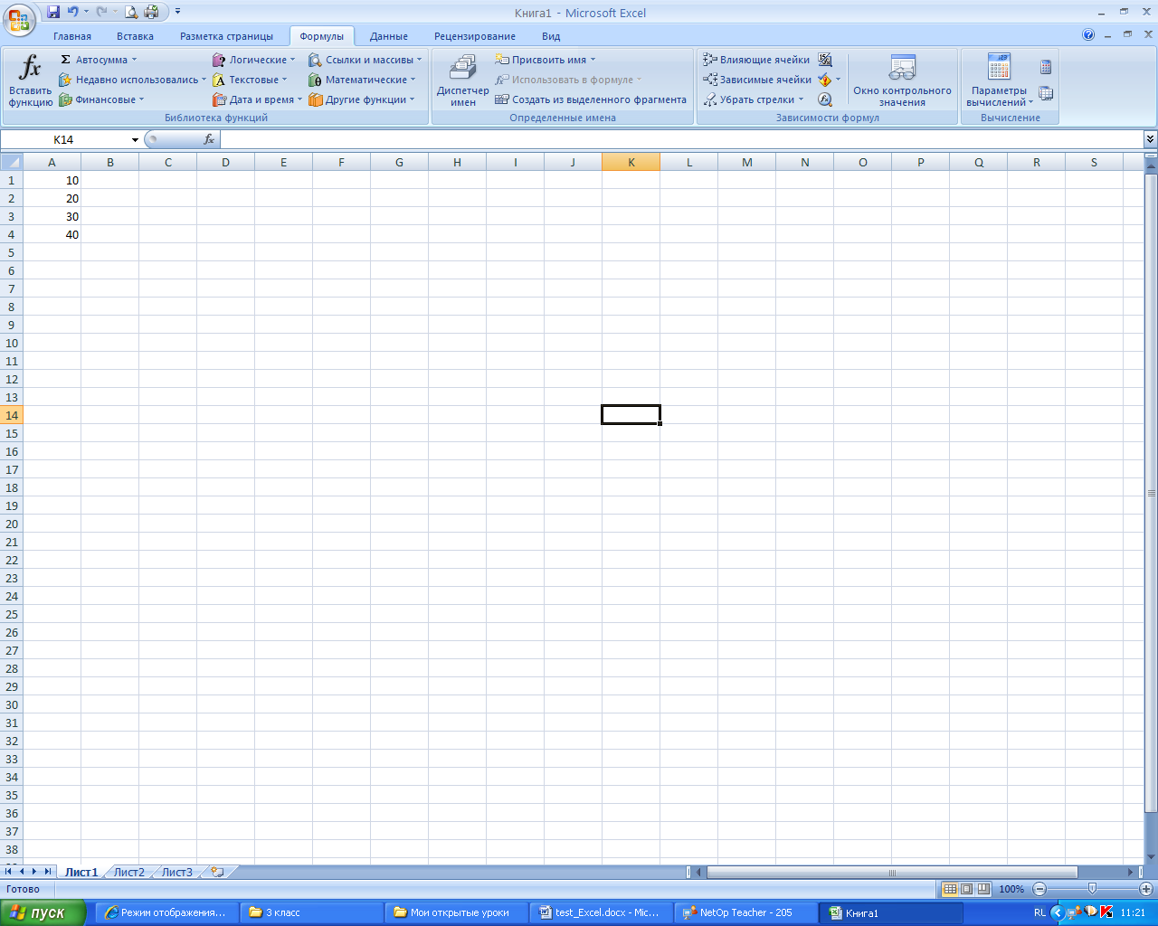Select cell A1 containing 10
1158x926 pixels.
[x=52, y=181]
